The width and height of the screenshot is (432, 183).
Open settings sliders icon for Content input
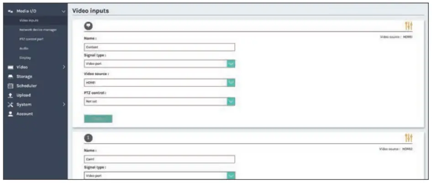click(x=409, y=27)
